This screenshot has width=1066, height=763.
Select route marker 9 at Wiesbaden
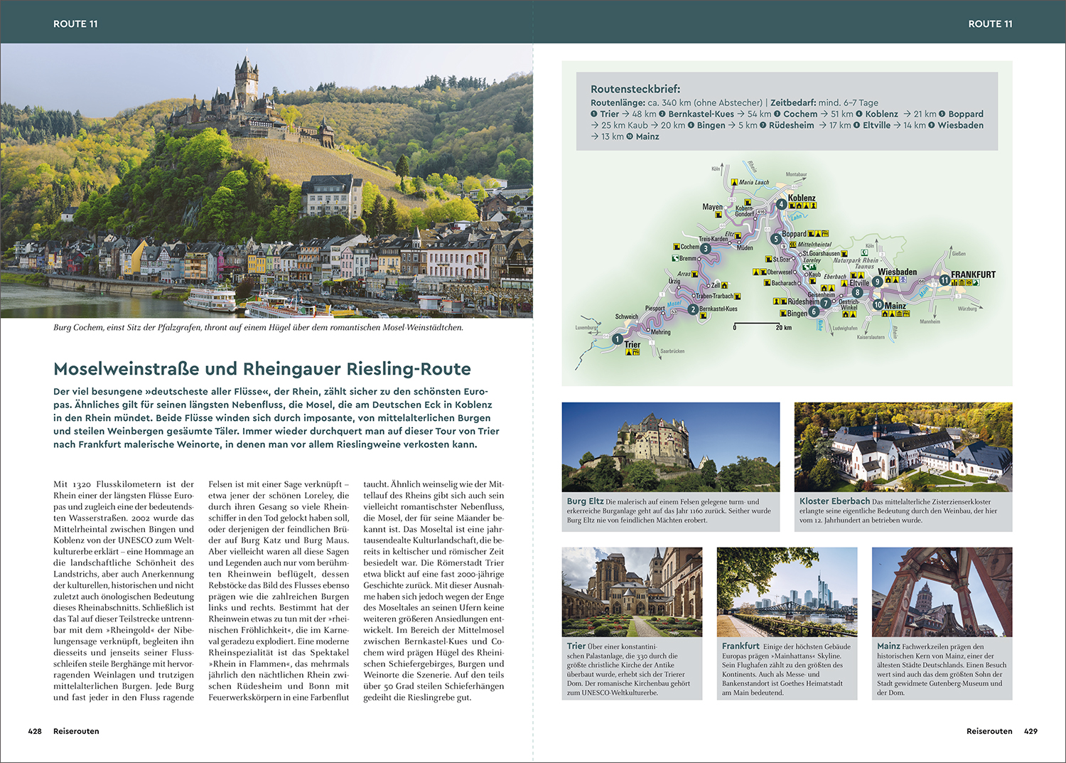878,282
